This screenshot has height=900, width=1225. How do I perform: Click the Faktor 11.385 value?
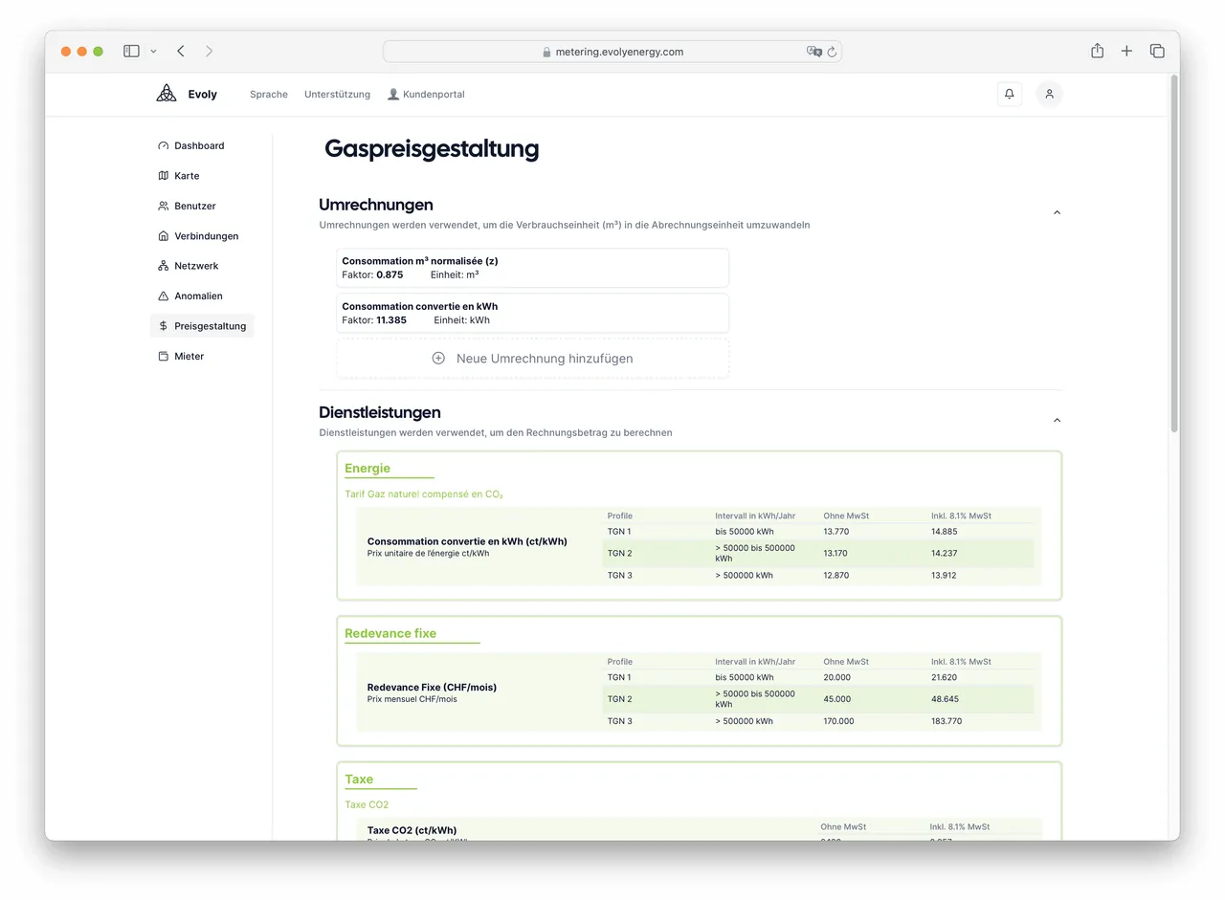coord(391,320)
